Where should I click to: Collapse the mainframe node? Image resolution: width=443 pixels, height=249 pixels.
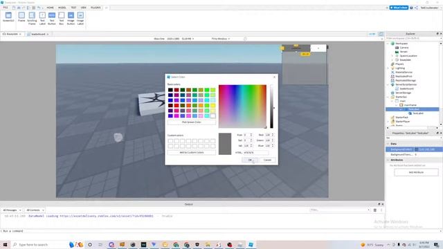coord(397,105)
